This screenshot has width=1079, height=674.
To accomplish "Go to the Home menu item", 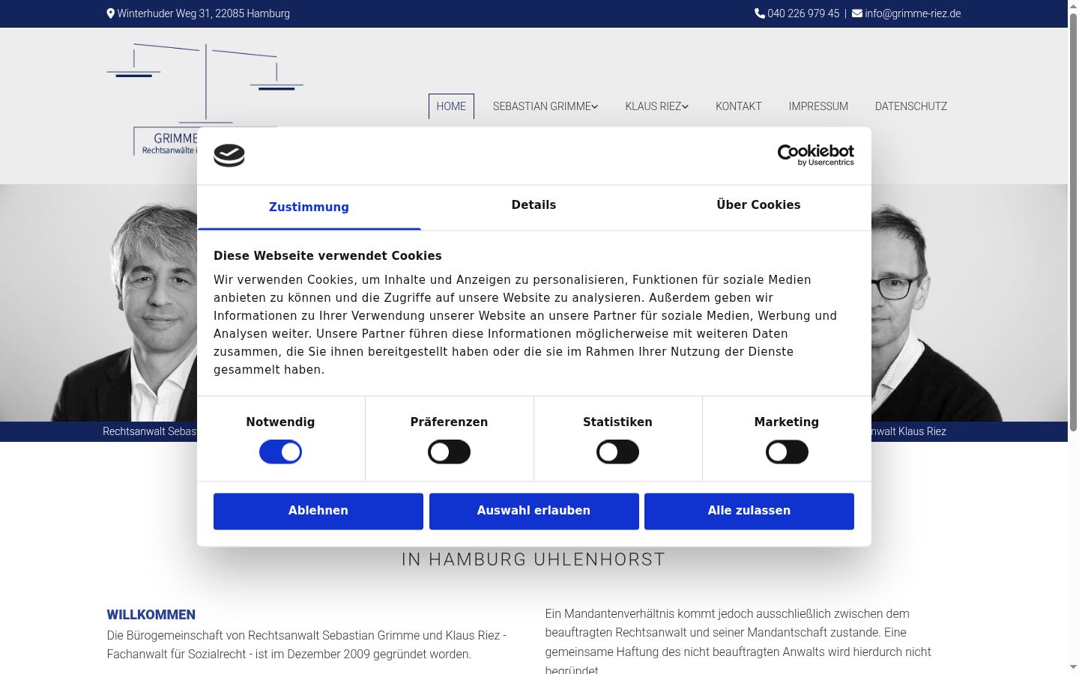I will [x=451, y=106].
